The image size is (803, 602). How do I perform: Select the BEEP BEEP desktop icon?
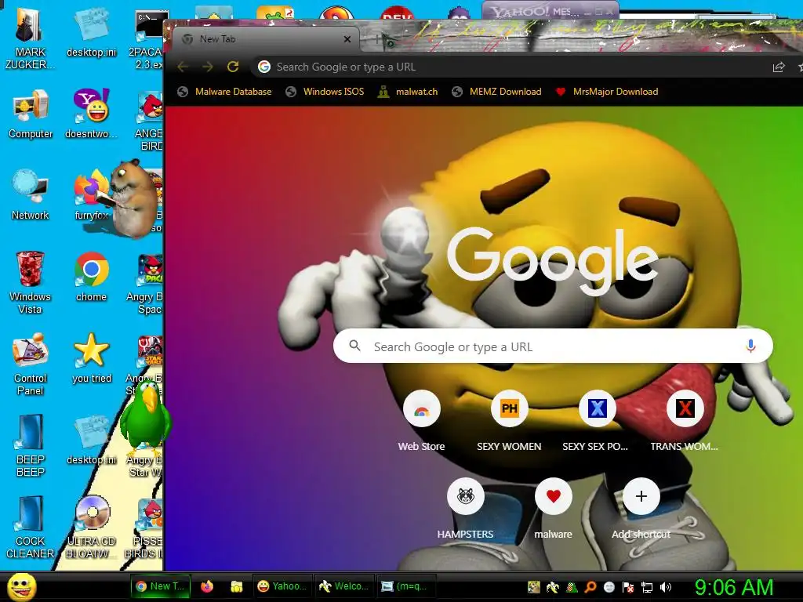click(31, 445)
